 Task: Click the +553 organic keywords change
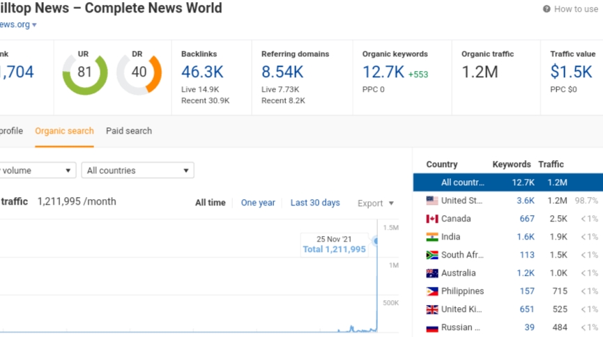click(x=418, y=75)
